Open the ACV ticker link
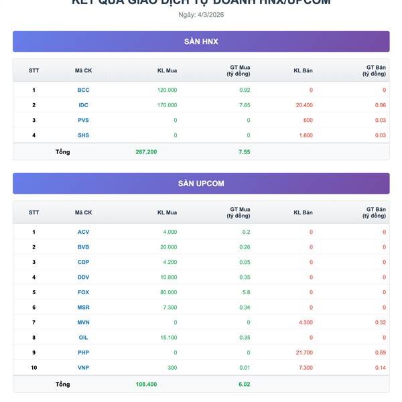 (83, 232)
